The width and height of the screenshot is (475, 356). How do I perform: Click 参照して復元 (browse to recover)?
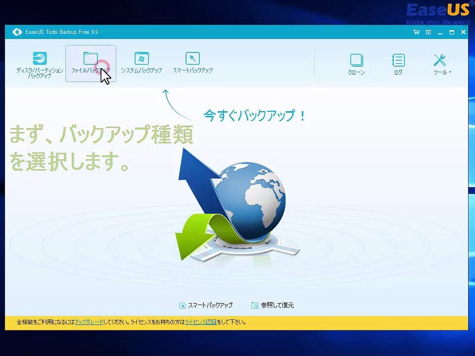click(x=272, y=305)
